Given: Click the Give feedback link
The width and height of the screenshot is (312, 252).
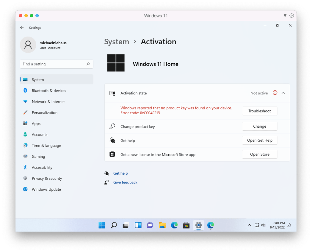Looking at the screenshot, I should pyautogui.click(x=125, y=182).
